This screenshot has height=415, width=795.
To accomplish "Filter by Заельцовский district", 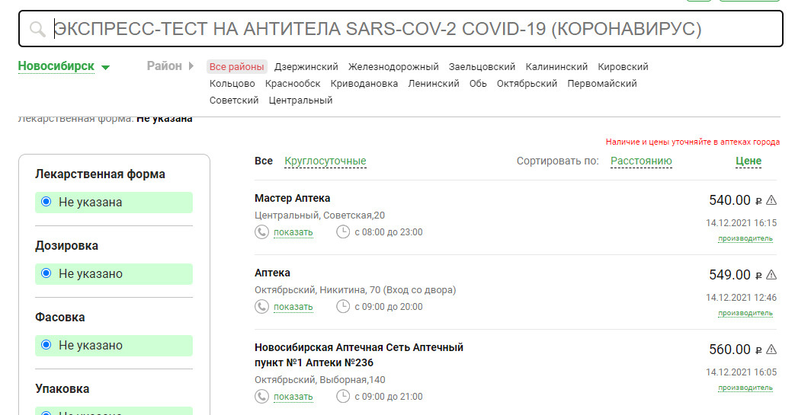I will tap(482, 67).
